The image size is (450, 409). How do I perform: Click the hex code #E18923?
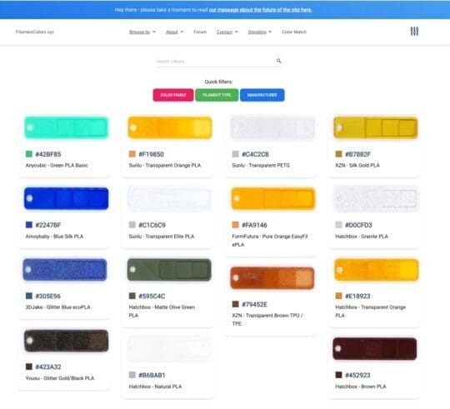(357, 296)
